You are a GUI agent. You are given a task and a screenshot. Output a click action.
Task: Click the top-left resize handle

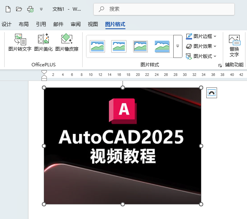click(x=44, y=87)
